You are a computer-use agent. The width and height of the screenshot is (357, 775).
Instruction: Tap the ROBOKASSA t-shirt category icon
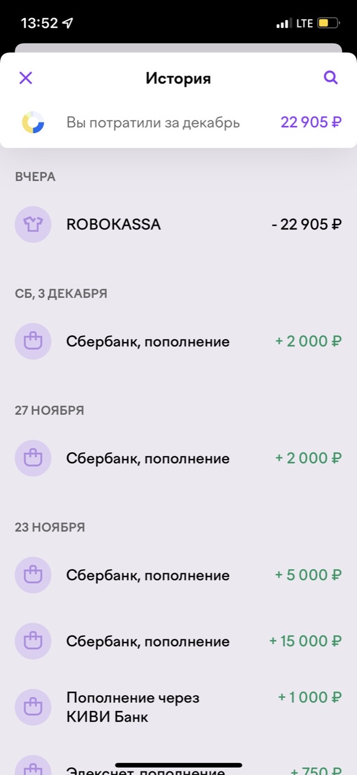[33, 225]
